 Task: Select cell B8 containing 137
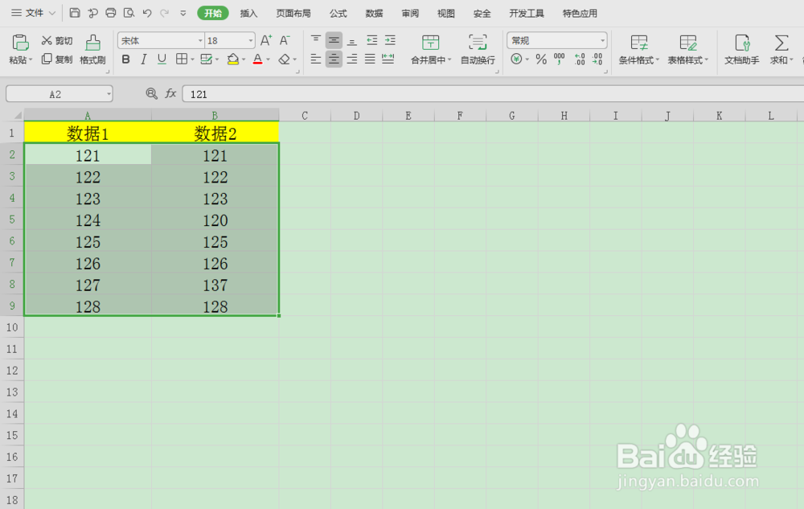(215, 285)
